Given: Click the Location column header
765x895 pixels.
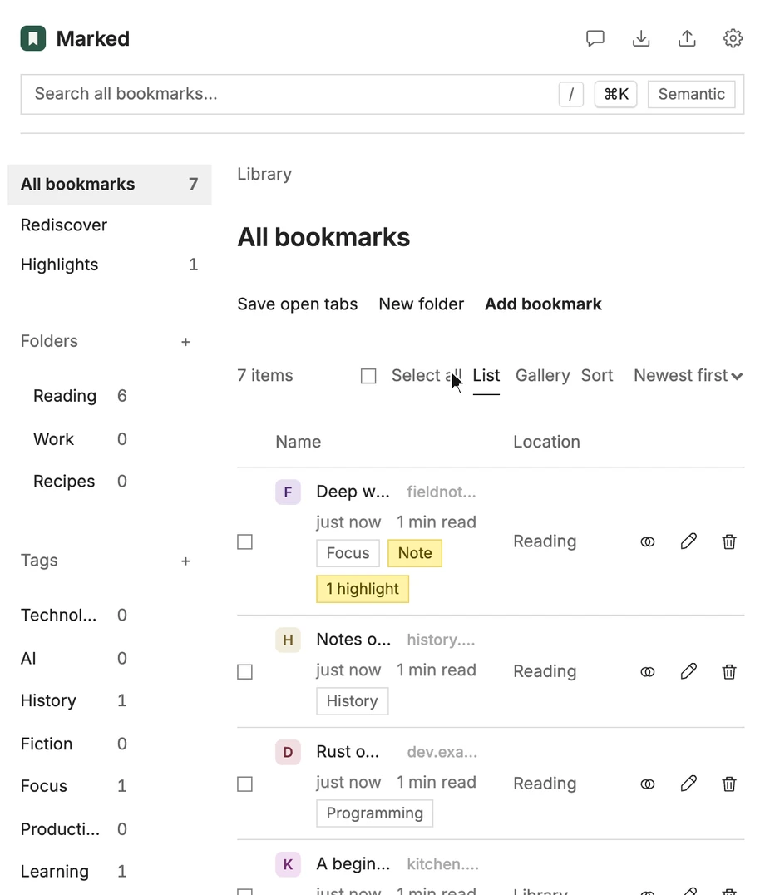Looking at the screenshot, I should (546, 442).
